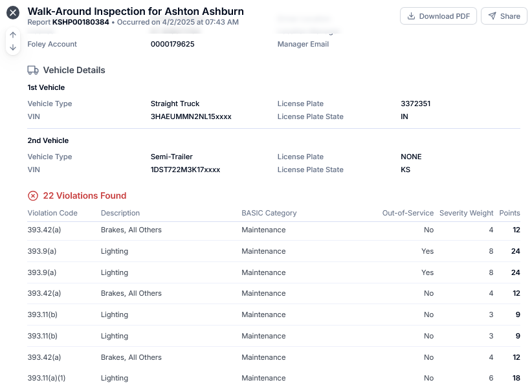The height and width of the screenshot is (387, 532).
Task: Click the 22 Violations Found heading
Action: 85,196
